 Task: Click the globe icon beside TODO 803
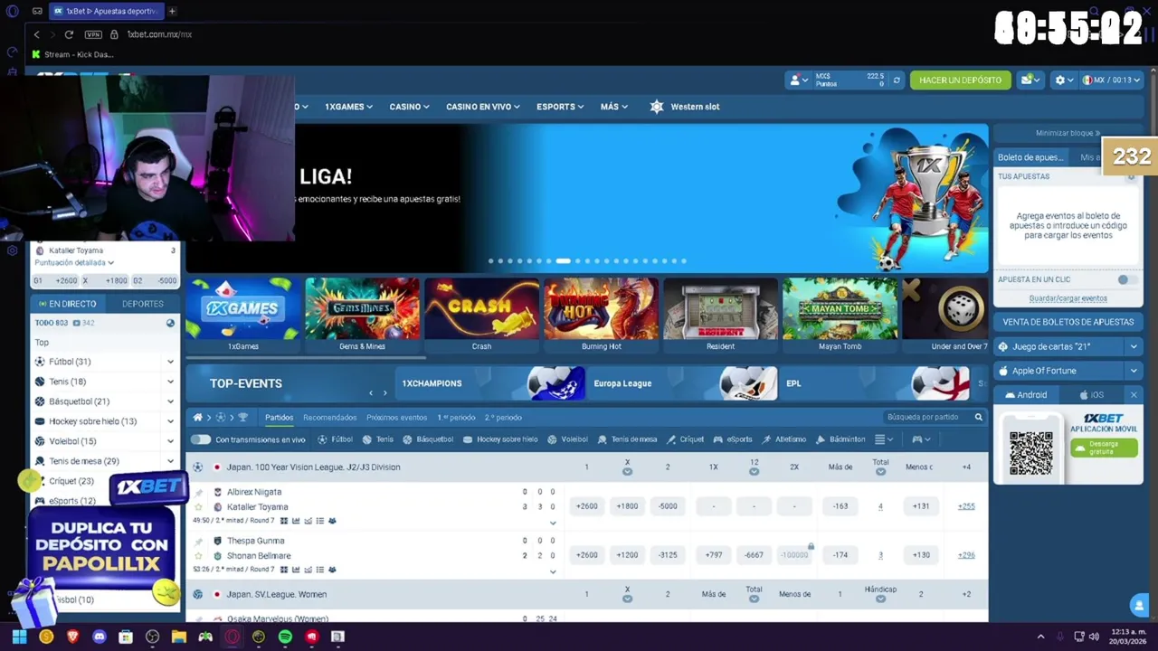point(170,323)
